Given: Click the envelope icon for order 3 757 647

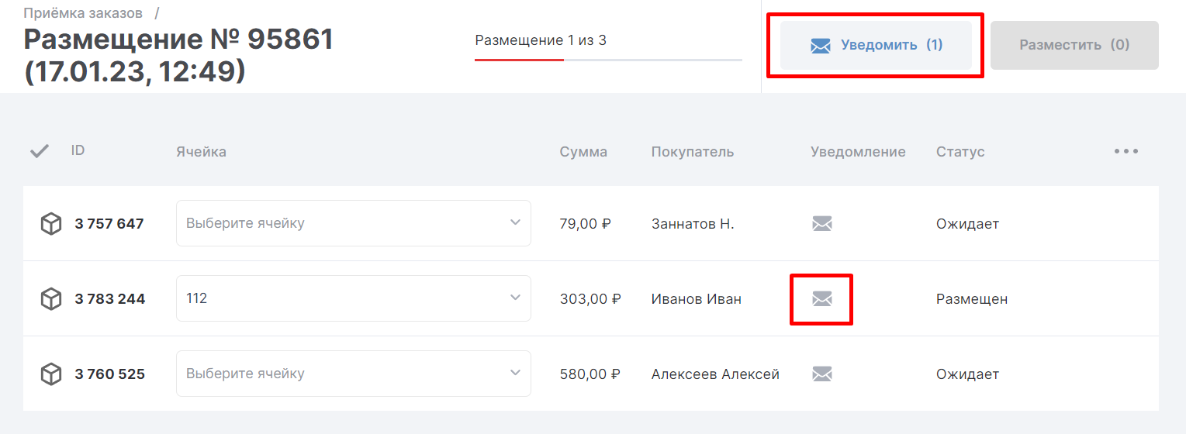Looking at the screenshot, I should click(x=821, y=224).
